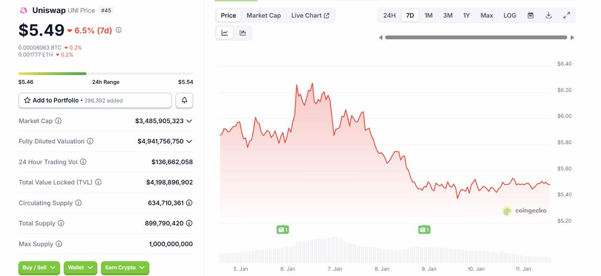Click the notification bell icon

[x=184, y=100]
